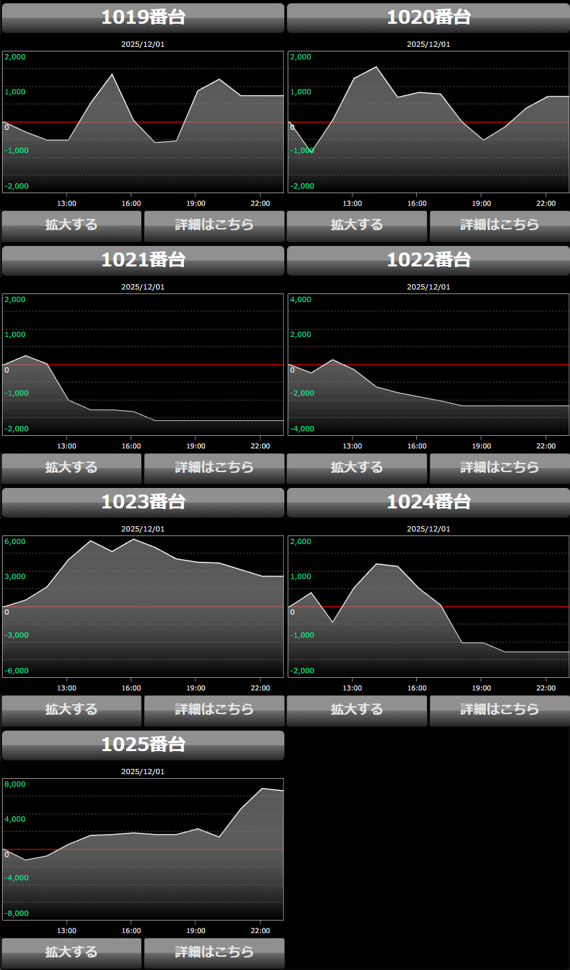Click the 1020番台 graph thumbnail
The width and height of the screenshot is (570, 970).
428,122
